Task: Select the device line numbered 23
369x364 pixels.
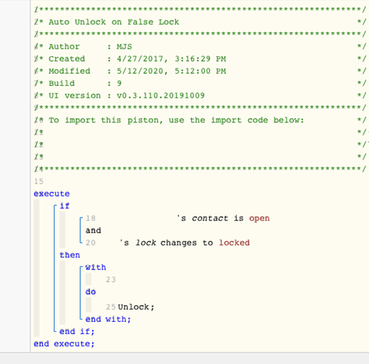Action: point(111,280)
